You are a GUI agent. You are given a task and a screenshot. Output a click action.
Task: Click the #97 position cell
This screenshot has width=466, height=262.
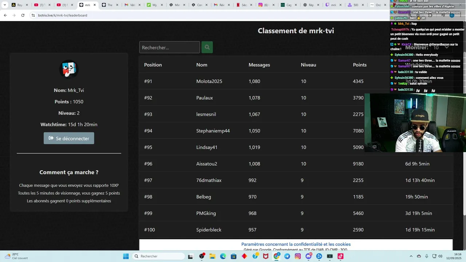coord(148,180)
